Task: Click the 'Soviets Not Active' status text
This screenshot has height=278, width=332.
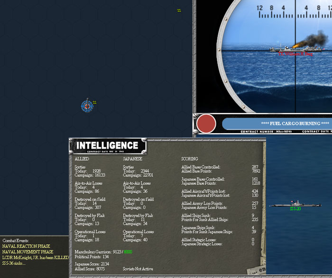Action: 138,269
